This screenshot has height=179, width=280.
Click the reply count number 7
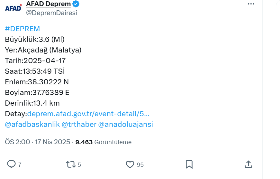[20, 165]
